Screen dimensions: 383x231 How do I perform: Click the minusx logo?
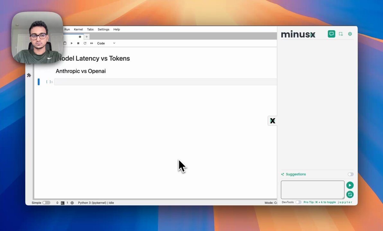298,34
